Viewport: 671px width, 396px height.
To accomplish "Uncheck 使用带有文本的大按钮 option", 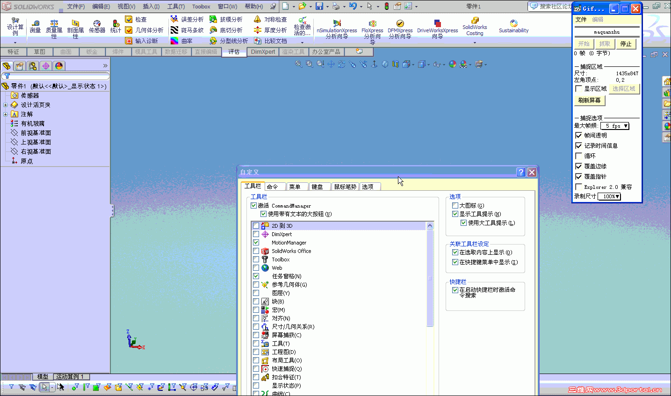I will [x=263, y=214].
